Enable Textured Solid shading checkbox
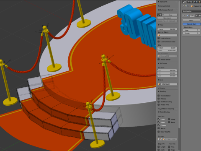The image size is (201, 151). [159, 96]
